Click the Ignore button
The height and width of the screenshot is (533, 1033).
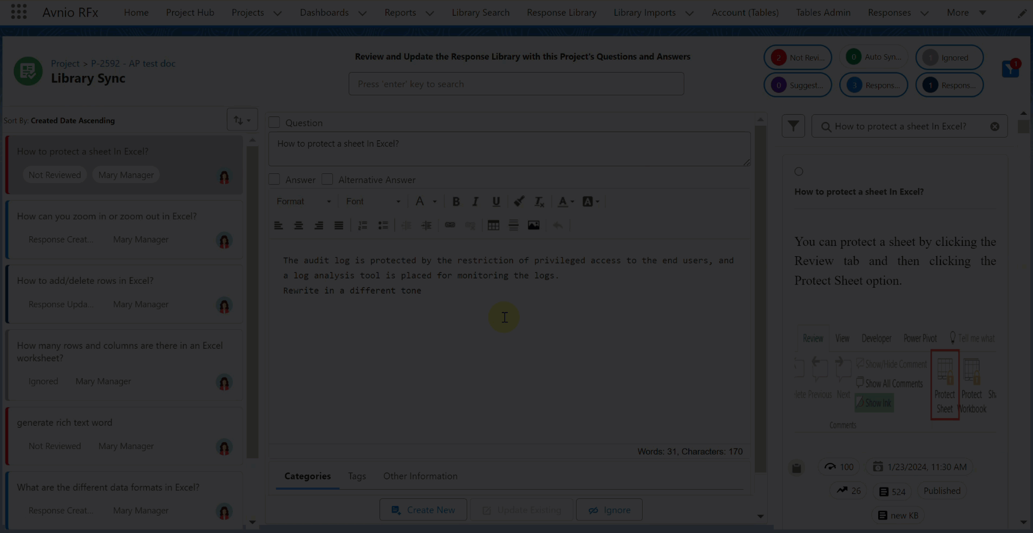point(609,510)
